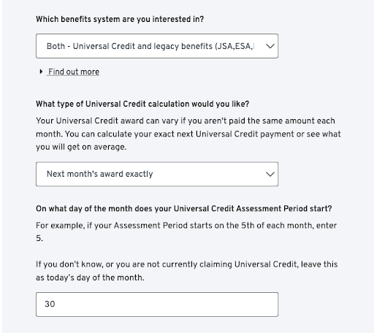
Task: Click the Assessment Period start day question label
Action: tap(184, 209)
